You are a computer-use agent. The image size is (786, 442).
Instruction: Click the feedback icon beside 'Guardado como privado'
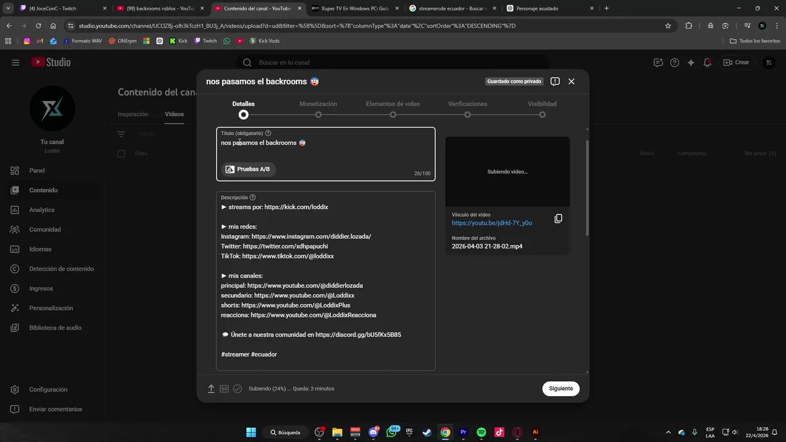point(555,82)
